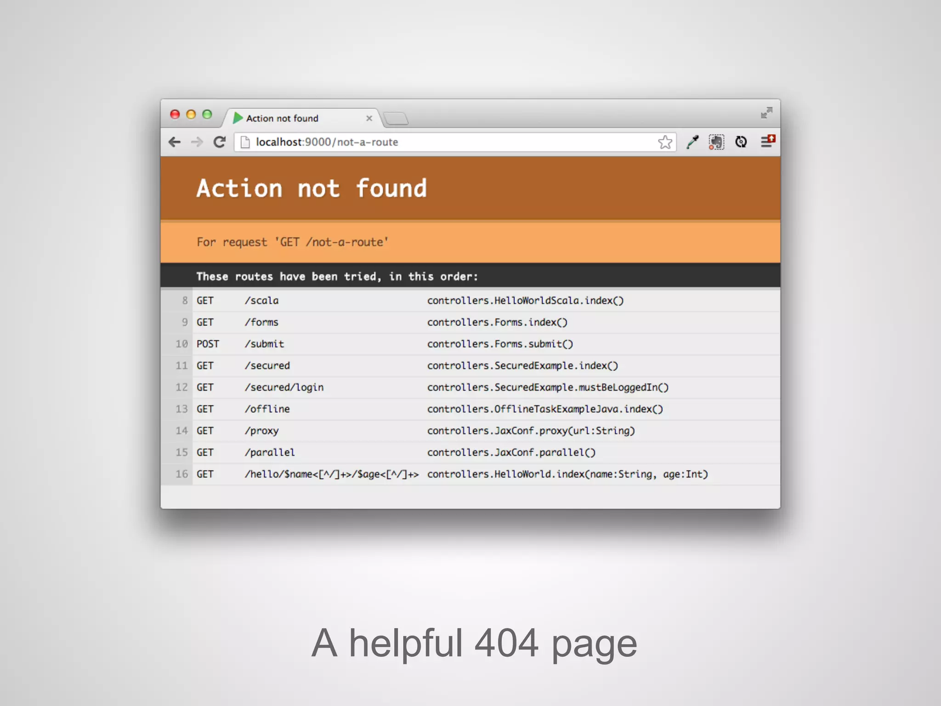Select the POST /submit route row

point(265,344)
